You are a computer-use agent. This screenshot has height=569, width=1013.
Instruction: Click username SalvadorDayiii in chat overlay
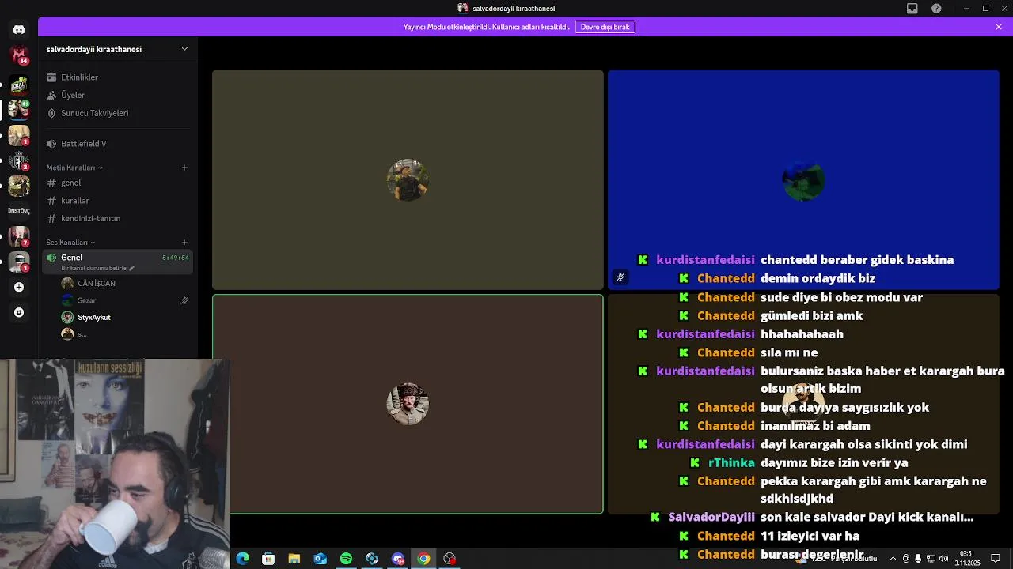tap(711, 517)
